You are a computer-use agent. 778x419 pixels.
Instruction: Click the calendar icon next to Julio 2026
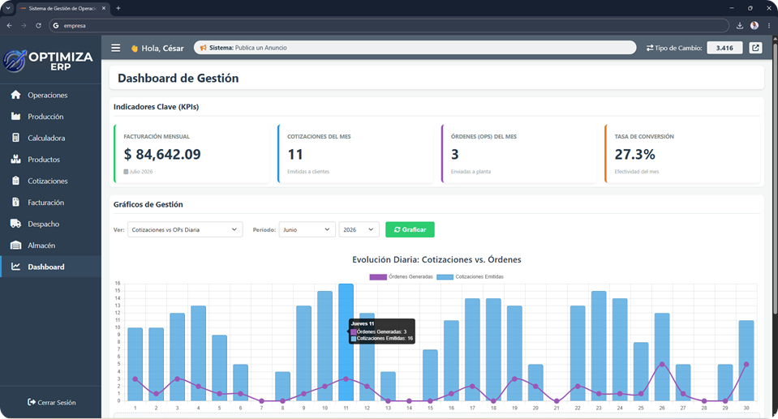(x=126, y=172)
